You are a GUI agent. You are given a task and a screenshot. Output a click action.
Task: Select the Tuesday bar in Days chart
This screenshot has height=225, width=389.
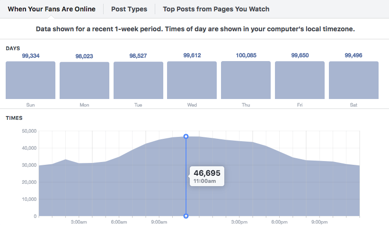point(139,80)
